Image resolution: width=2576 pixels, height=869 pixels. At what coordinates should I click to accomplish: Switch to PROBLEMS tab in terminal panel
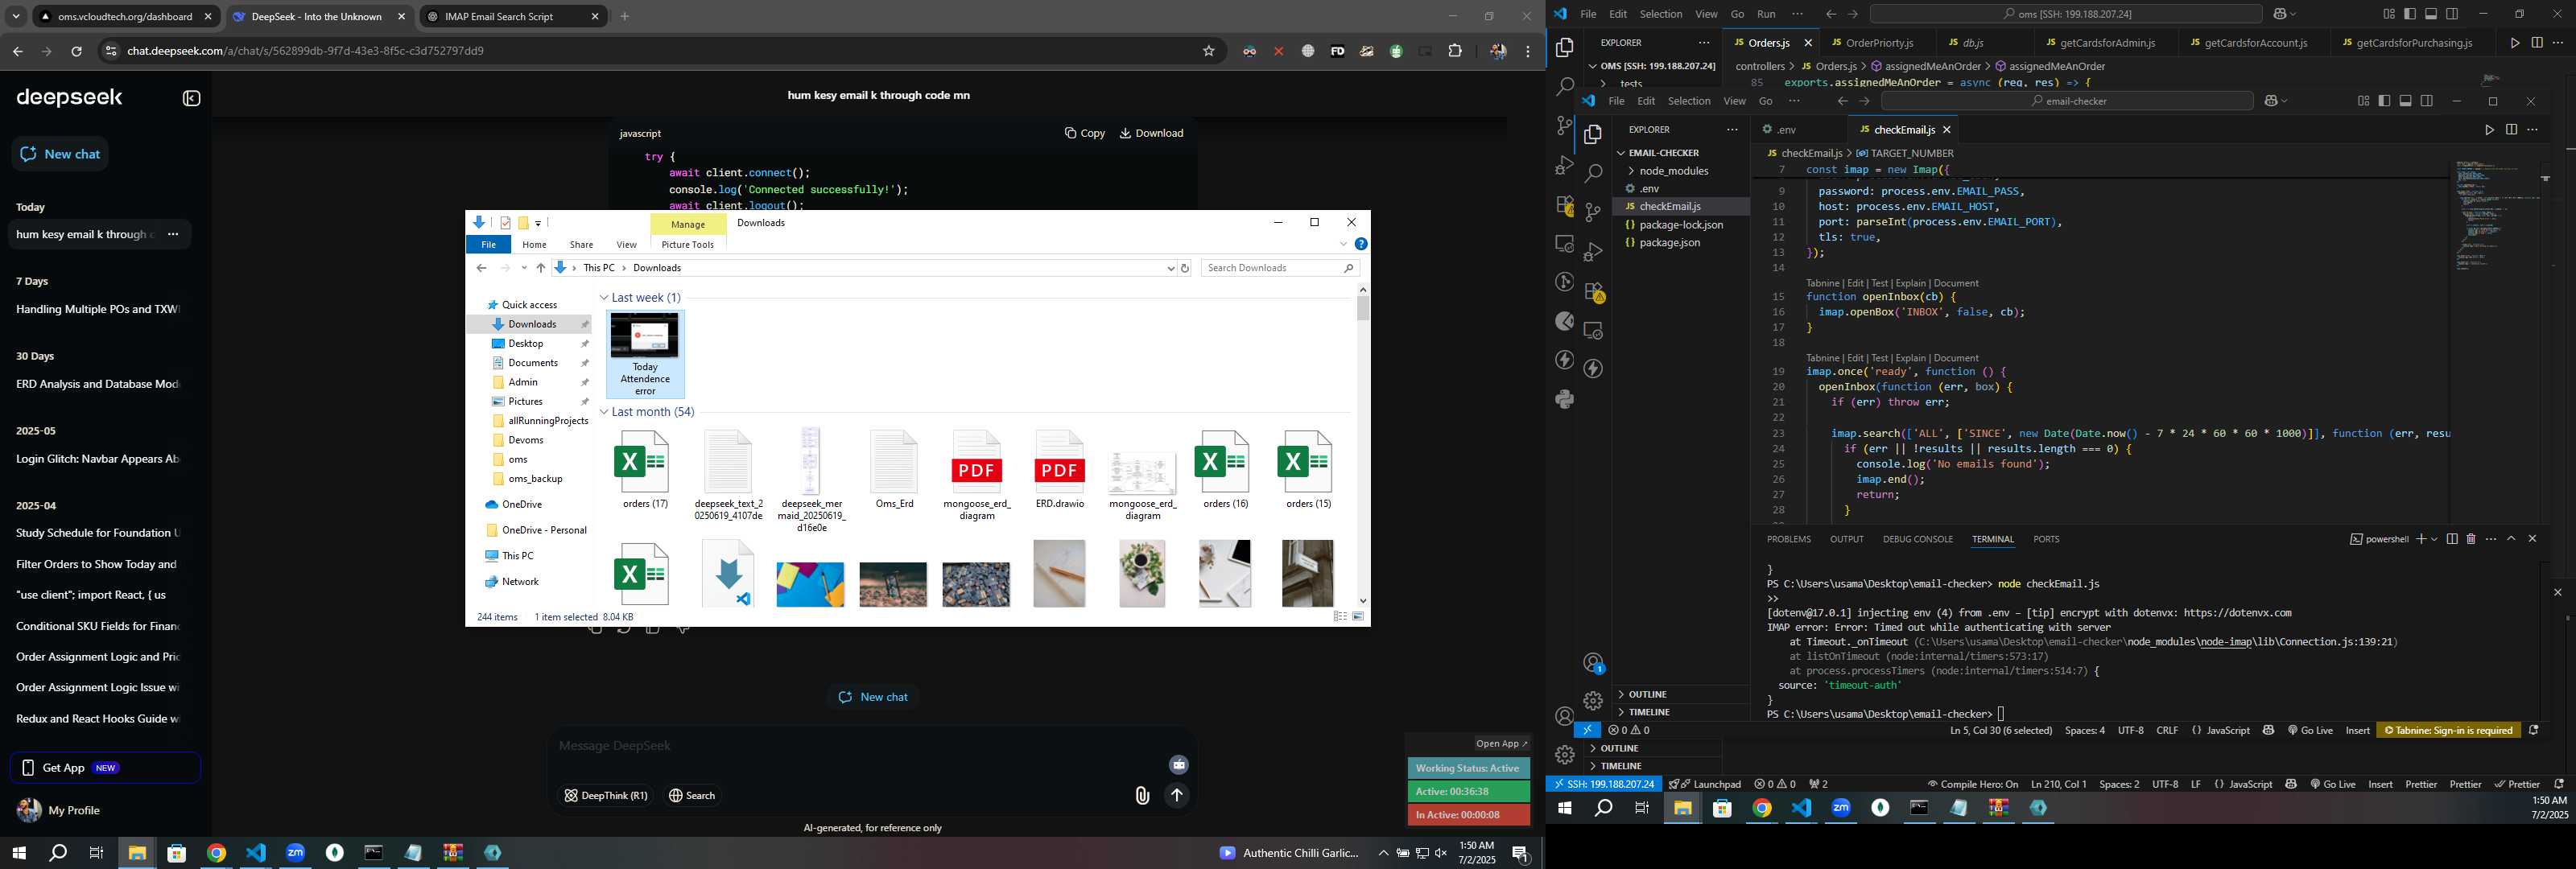[x=1788, y=540]
